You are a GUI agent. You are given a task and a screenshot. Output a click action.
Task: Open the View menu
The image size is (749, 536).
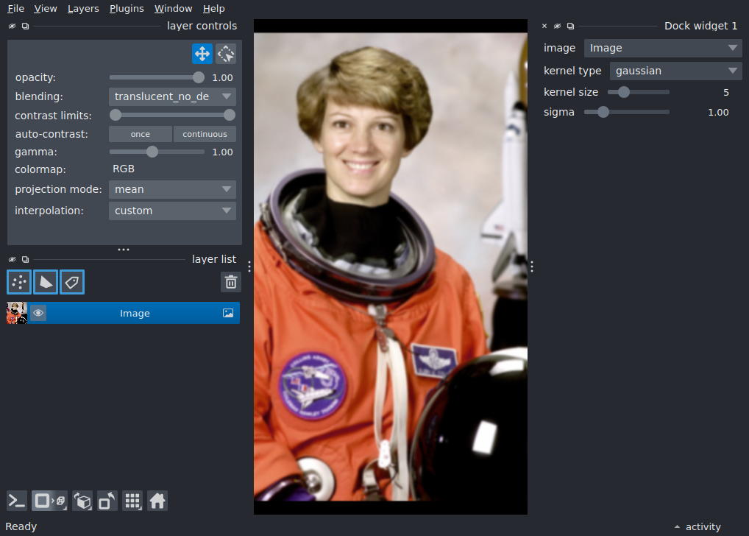pyautogui.click(x=46, y=9)
